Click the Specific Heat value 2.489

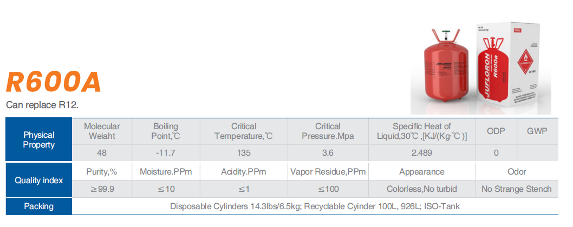421,152
